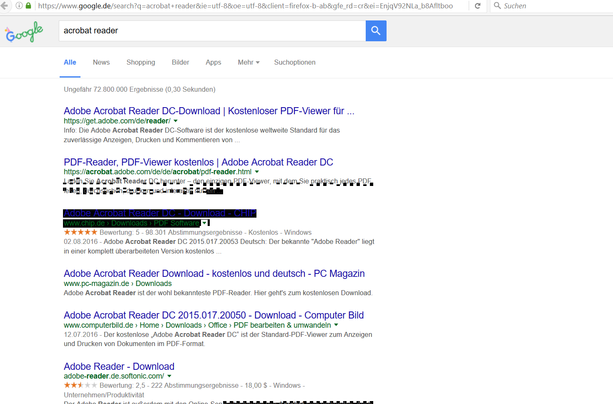Viewport: 613px width, 404px height.
Task: Click the '12.07.2016' date snippet
Action: pos(81,335)
